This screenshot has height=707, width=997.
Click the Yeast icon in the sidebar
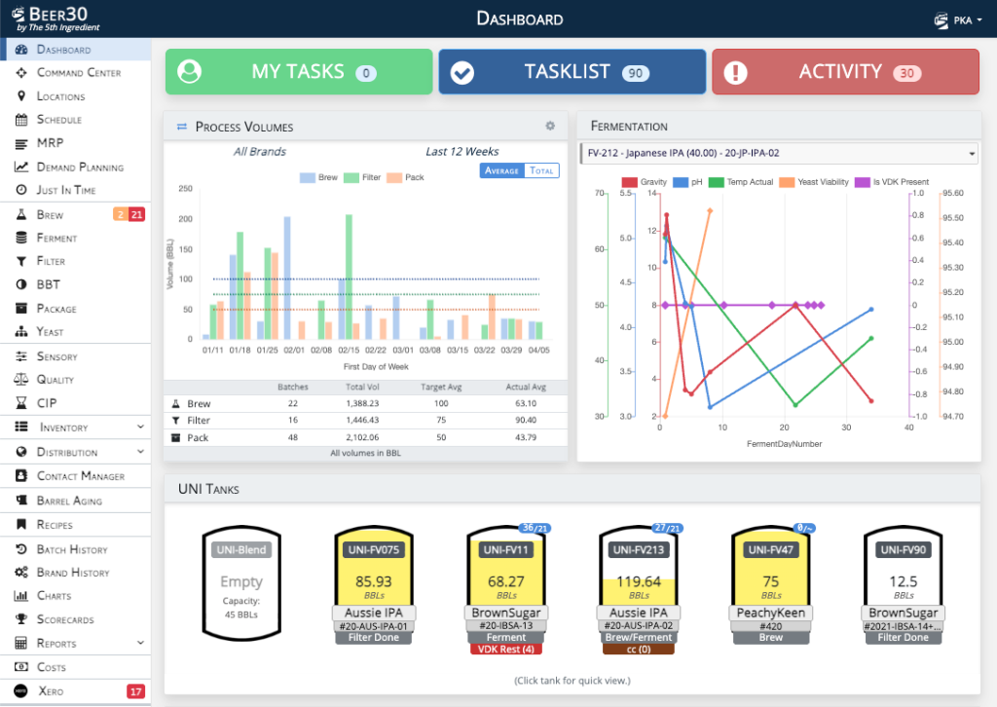point(19,332)
